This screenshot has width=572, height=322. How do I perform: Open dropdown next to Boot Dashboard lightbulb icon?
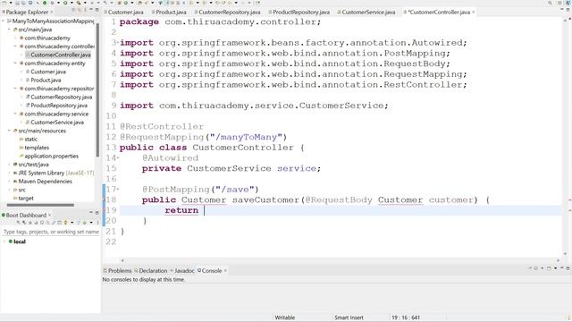(x=71, y=223)
